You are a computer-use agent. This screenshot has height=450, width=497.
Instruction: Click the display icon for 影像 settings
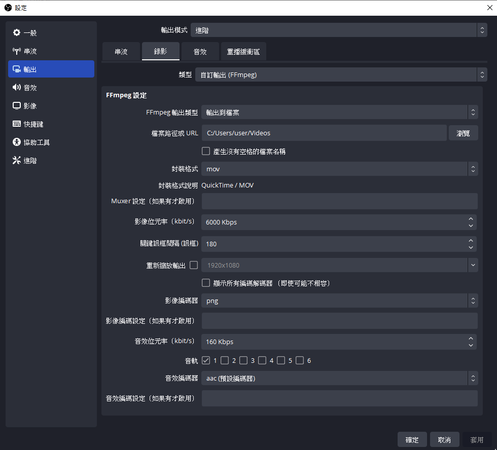[x=16, y=105]
